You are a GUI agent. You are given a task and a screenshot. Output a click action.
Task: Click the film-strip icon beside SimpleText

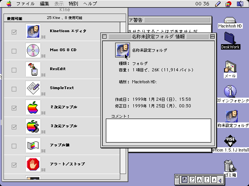43,94
